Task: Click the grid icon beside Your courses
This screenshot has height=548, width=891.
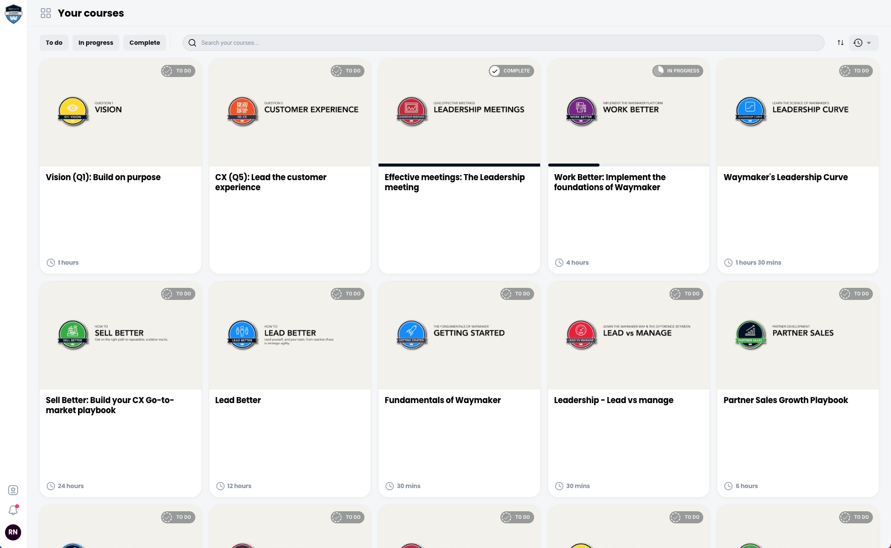Action: coord(46,13)
